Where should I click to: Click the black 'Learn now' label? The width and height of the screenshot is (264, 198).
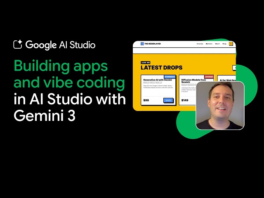(146, 63)
